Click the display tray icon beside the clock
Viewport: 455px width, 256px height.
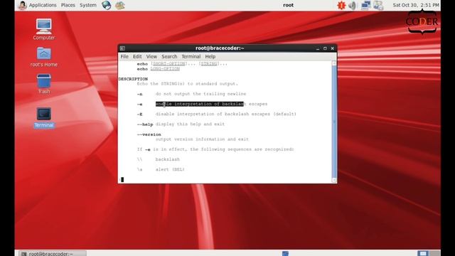click(378, 5)
